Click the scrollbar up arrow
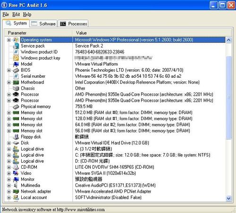236x213 pixels. [228, 40]
